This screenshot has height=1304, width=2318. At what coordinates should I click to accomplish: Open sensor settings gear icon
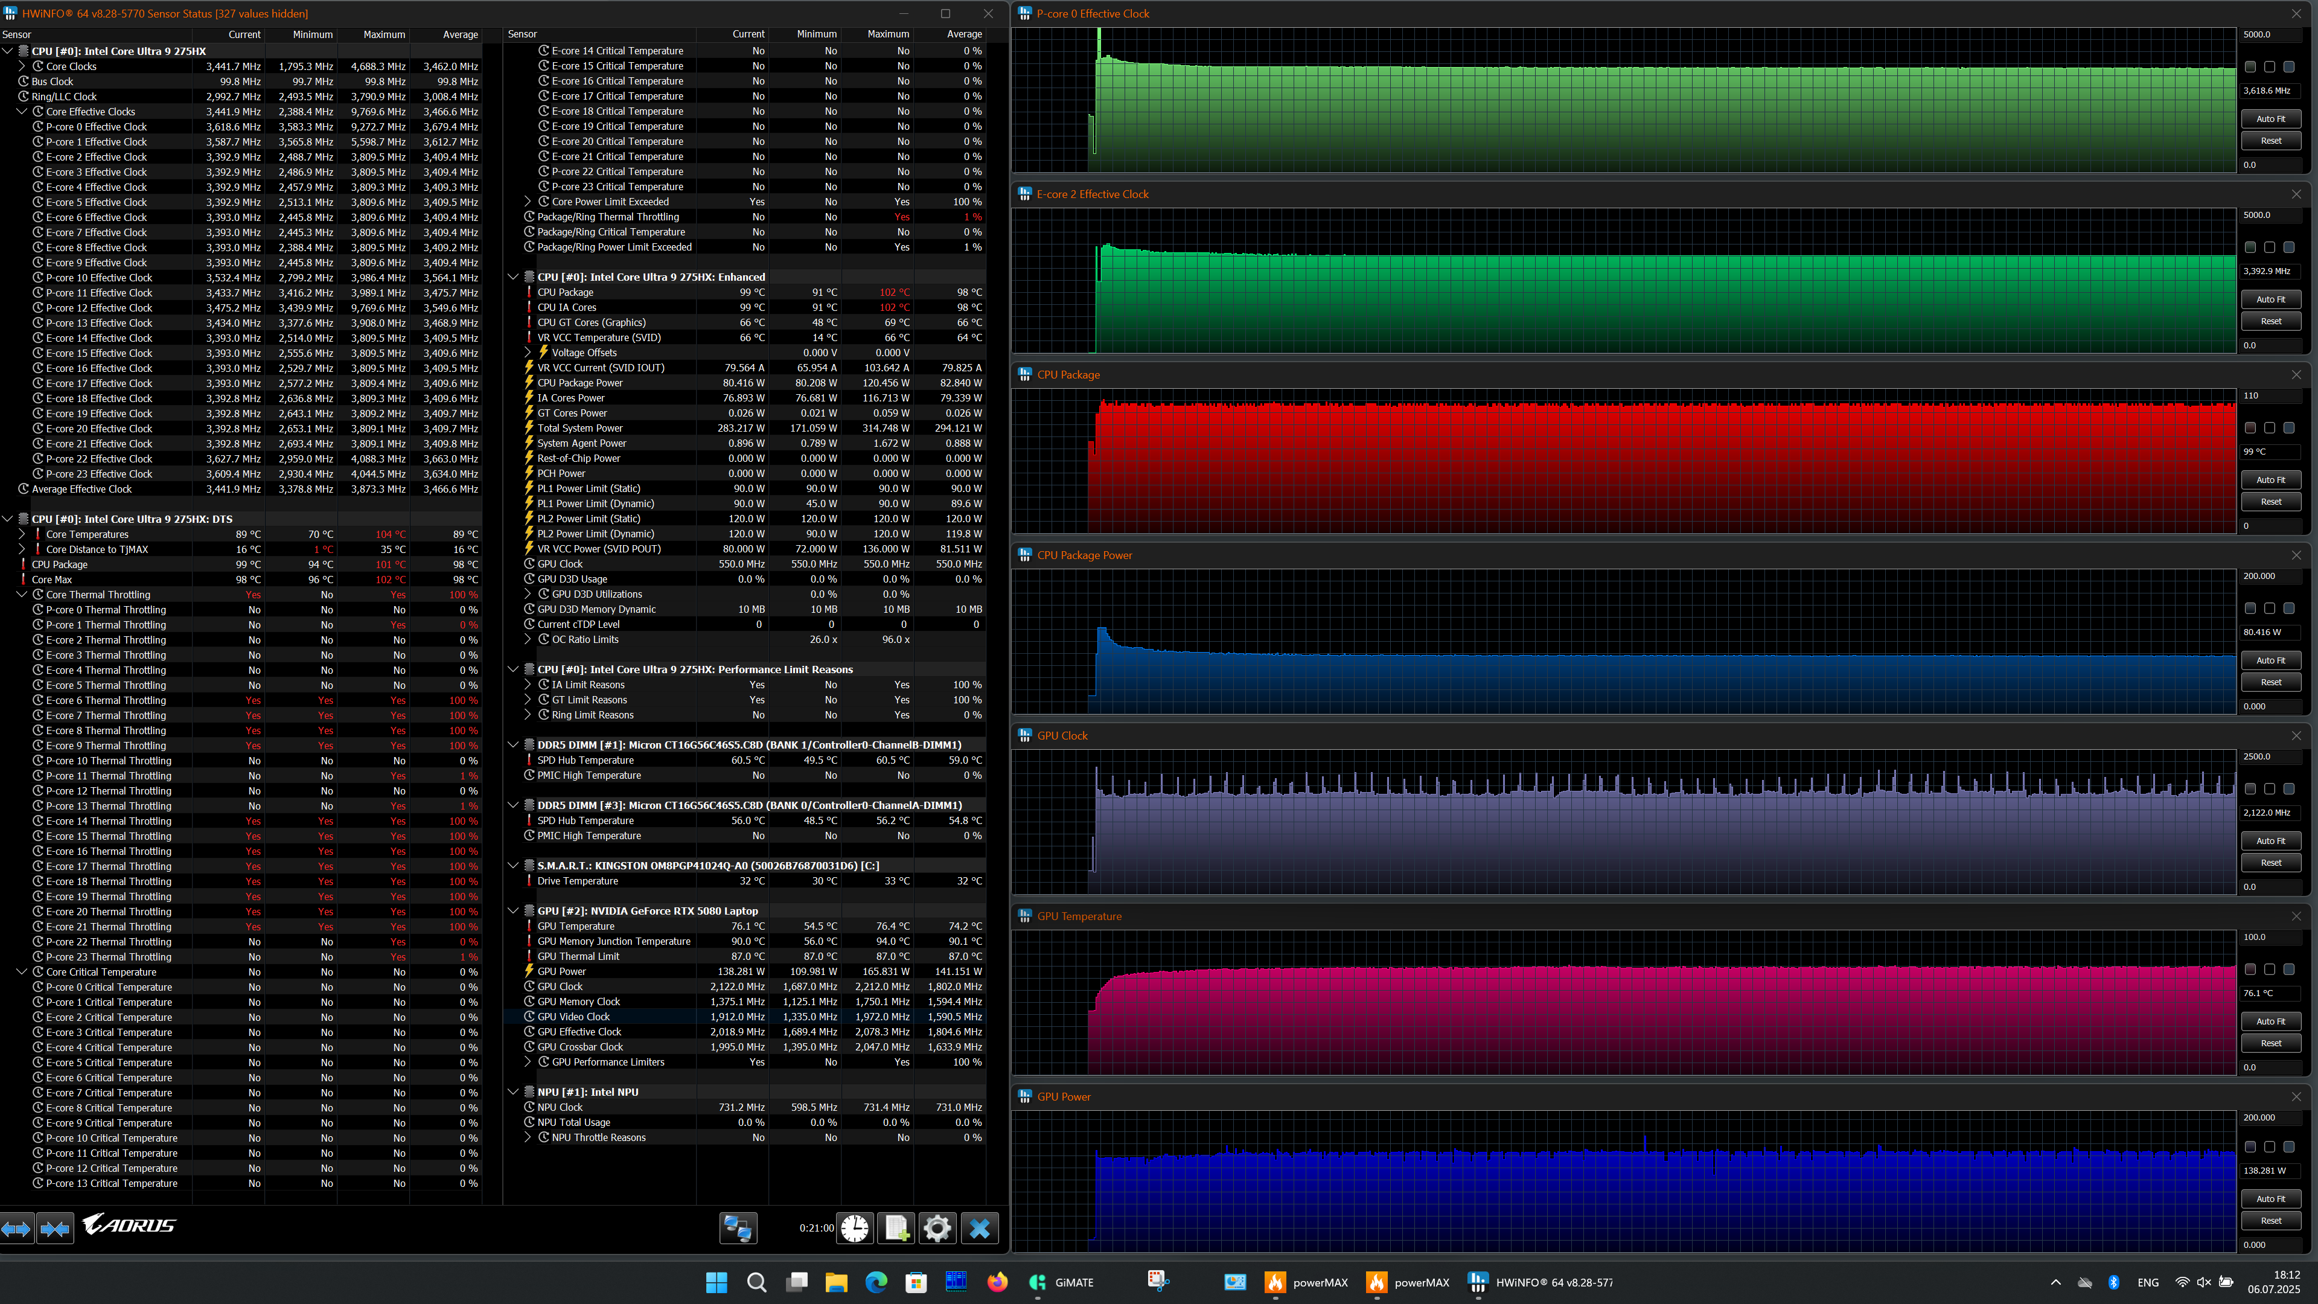click(x=937, y=1229)
